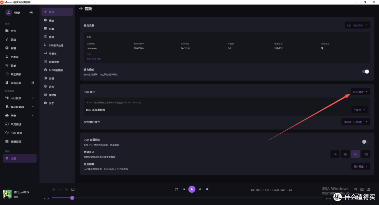Stop playback with the stop button

coord(207,189)
